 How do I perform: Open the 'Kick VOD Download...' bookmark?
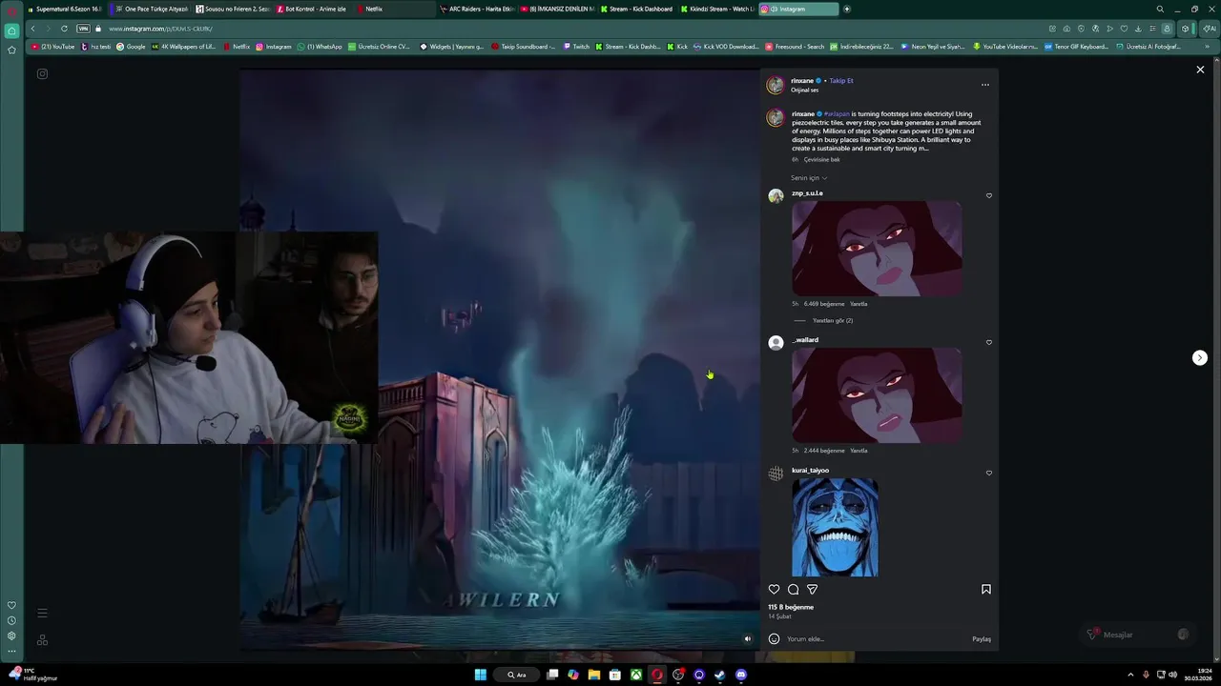(726, 46)
